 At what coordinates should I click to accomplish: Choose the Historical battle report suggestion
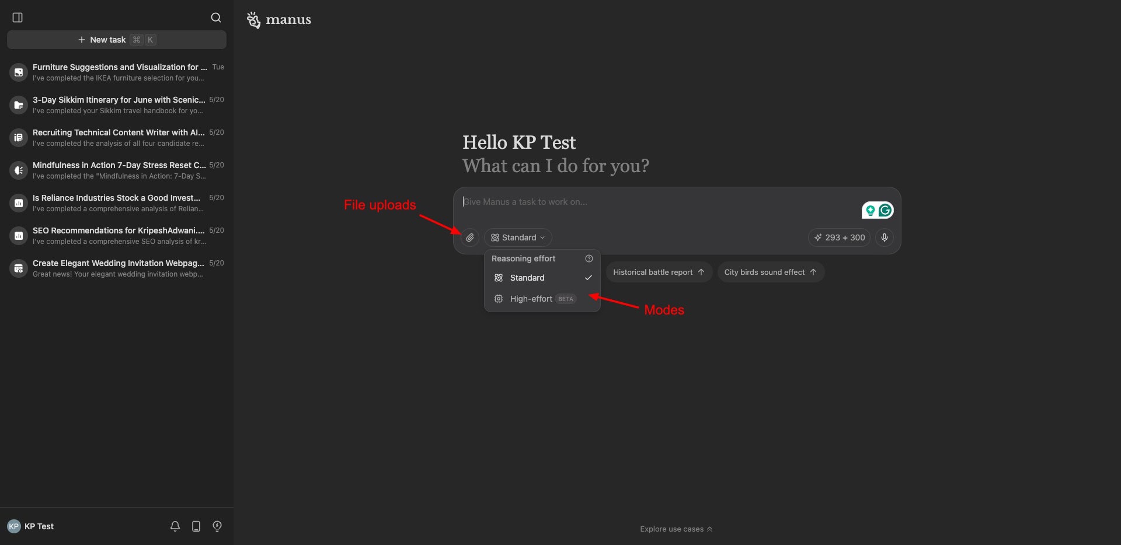659,272
